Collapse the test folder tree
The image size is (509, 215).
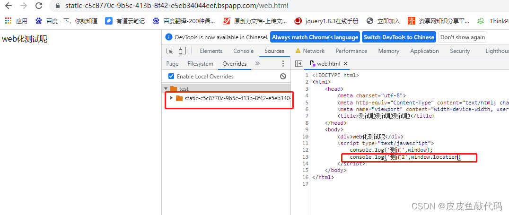[x=166, y=89]
